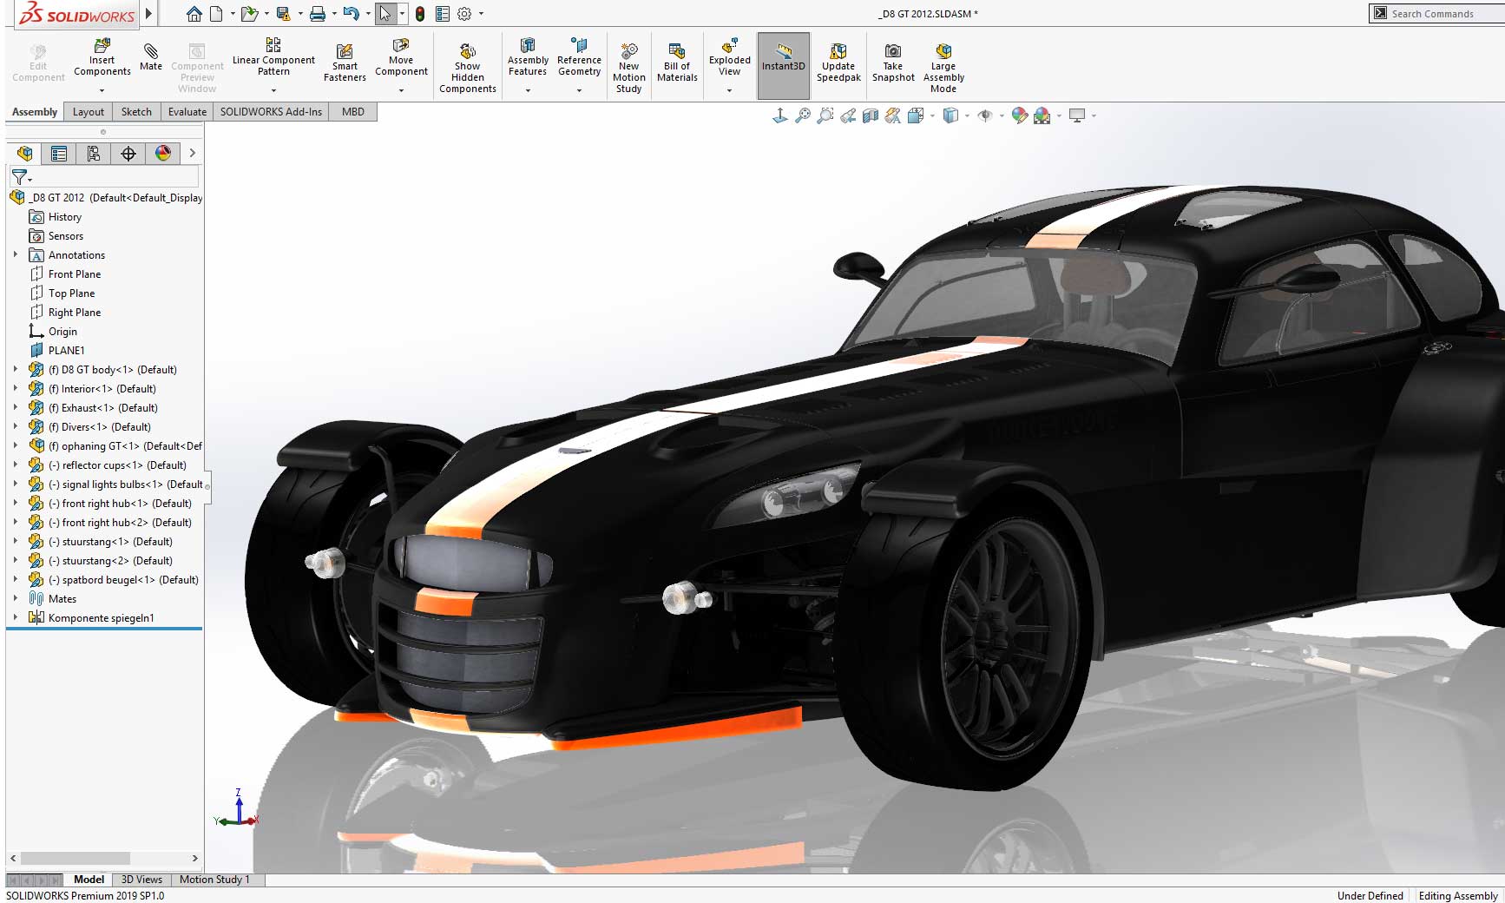This screenshot has width=1505, height=903.
Task: Open the Smart Fasteners tool
Action: click(345, 61)
